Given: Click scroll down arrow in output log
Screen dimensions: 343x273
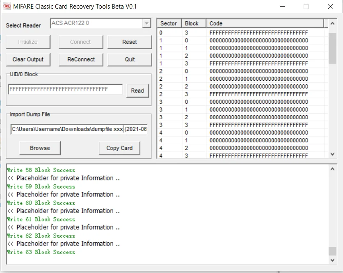Looking at the screenshot, I should [x=332, y=260].
